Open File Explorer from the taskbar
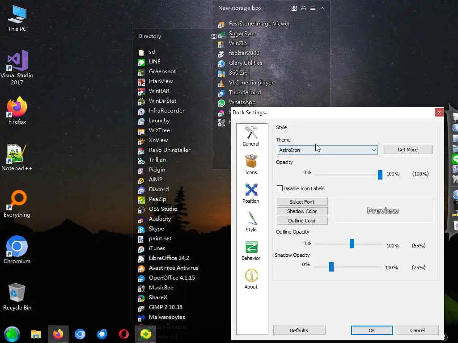This screenshot has height=343, width=458. point(36,334)
